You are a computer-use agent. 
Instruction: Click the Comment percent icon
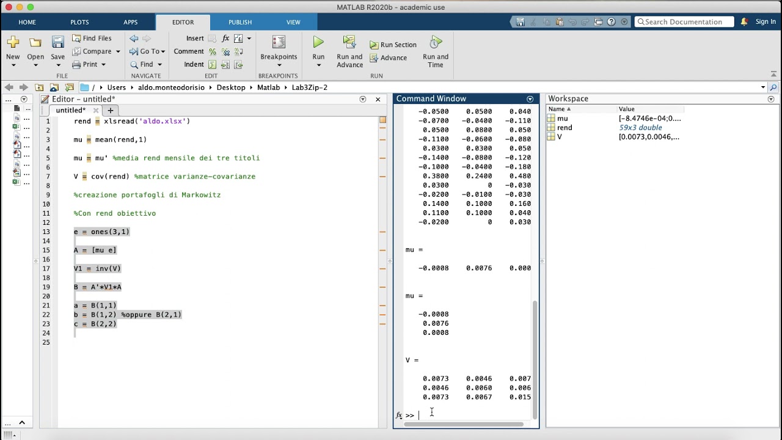212,52
